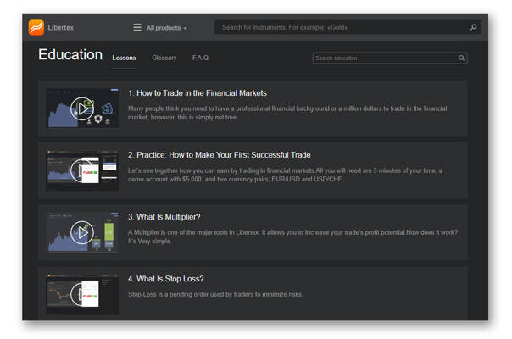Viewport: 512px width, 339px height.
Task: Click the Search education magnifier icon
Action: pos(461,58)
